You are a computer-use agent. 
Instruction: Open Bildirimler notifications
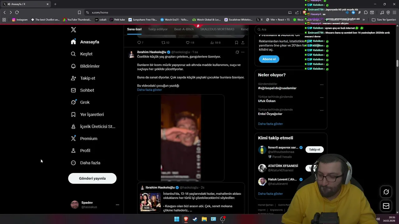click(85, 66)
